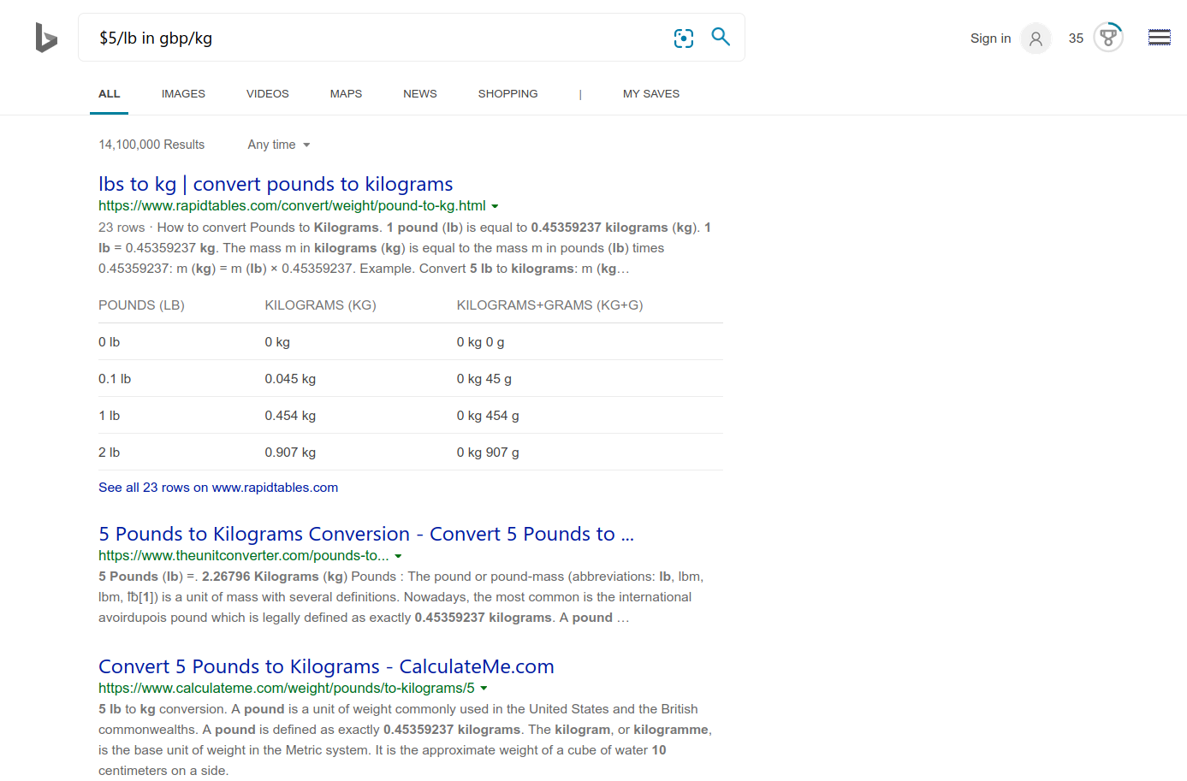The width and height of the screenshot is (1187, 781).
Task: Expand the Any time filter dropdown
Action: click(x=279, y=145)
